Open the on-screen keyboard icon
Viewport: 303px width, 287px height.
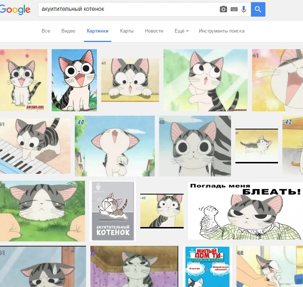pyautogui.click(x=234, y=9)
